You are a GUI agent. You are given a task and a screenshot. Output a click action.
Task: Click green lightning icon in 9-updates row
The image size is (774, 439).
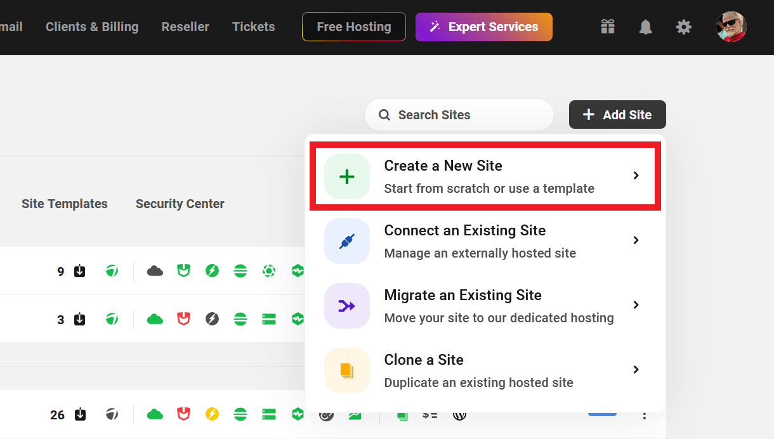pyautogui.click(x=213, y=271)
